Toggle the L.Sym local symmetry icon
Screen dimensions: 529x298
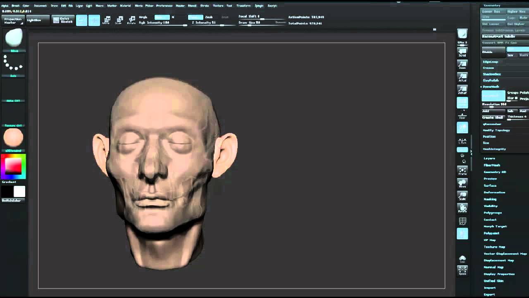click(x=462, y=140)
